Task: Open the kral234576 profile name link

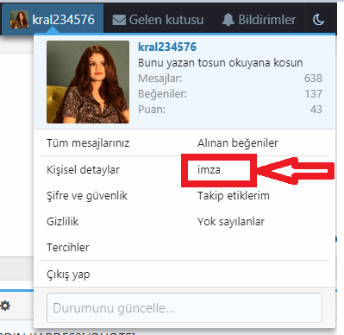Action: [167, 47]
